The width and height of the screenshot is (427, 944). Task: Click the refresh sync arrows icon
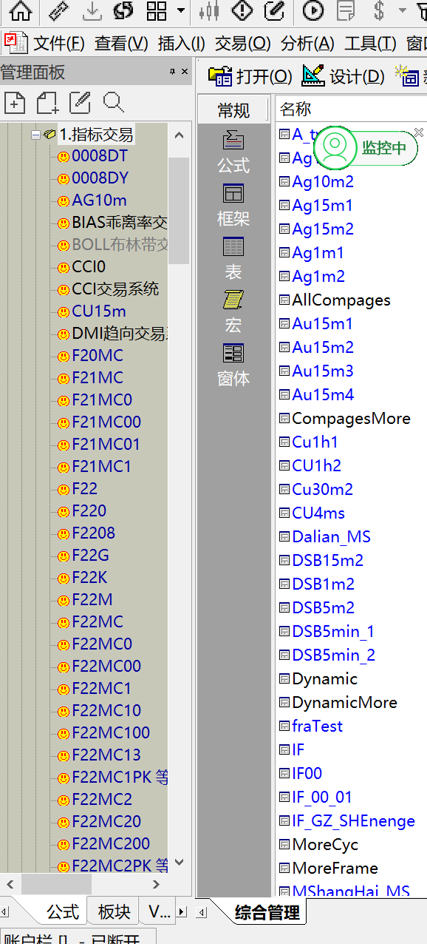click(123, 11)
